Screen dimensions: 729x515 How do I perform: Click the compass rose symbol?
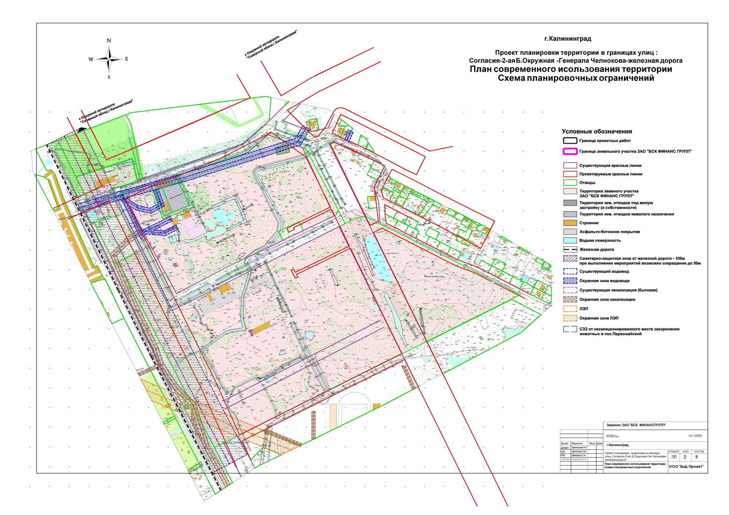coord(109,59)
